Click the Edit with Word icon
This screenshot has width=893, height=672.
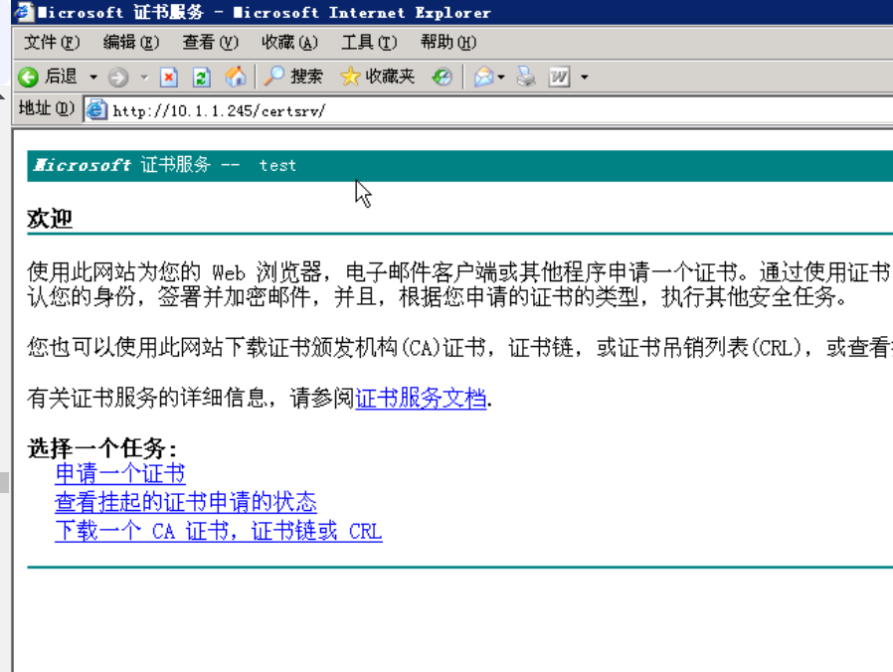(x=559, y=77)
